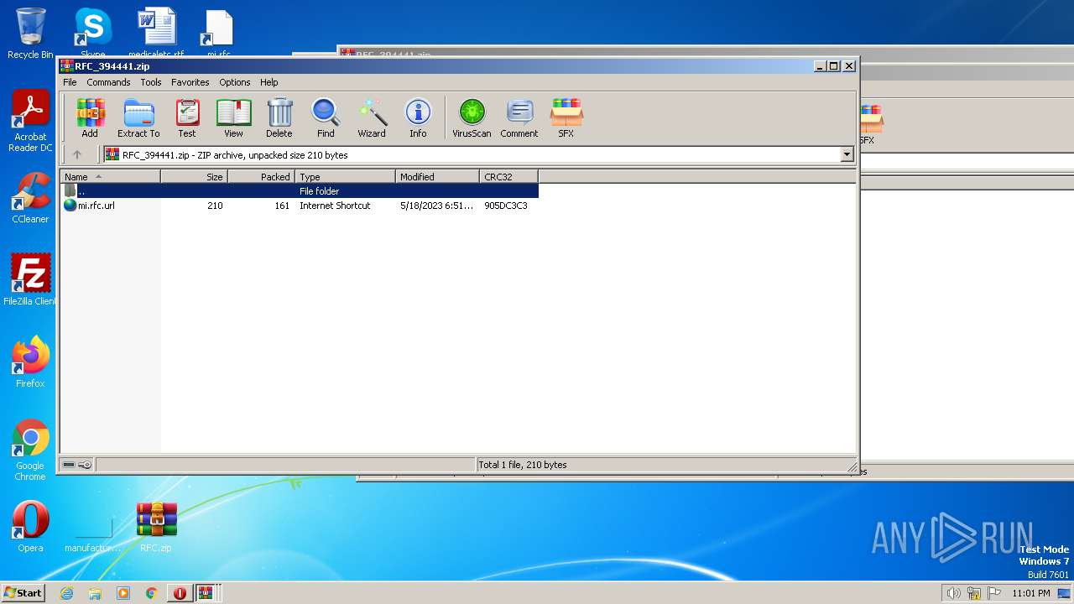Image resolution: width=1074 pixels, height=604 pixels.
Task: Click the address bar archive path
Action: click(x=472, y=154)
